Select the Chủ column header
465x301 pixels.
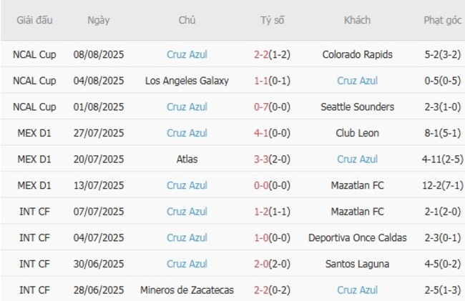pyautogui.click(x=187, y=20)
